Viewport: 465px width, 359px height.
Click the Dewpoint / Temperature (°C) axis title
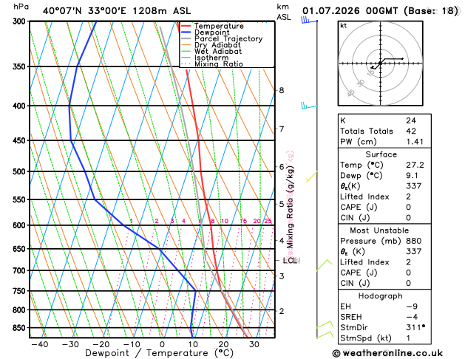point(159,353)
